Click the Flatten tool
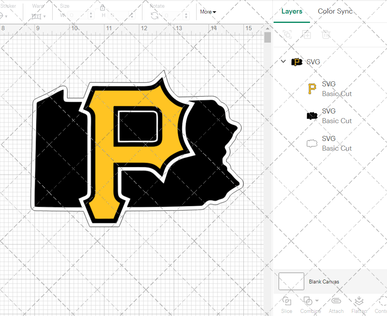This screenshot has width=387, height=316. 359,305
